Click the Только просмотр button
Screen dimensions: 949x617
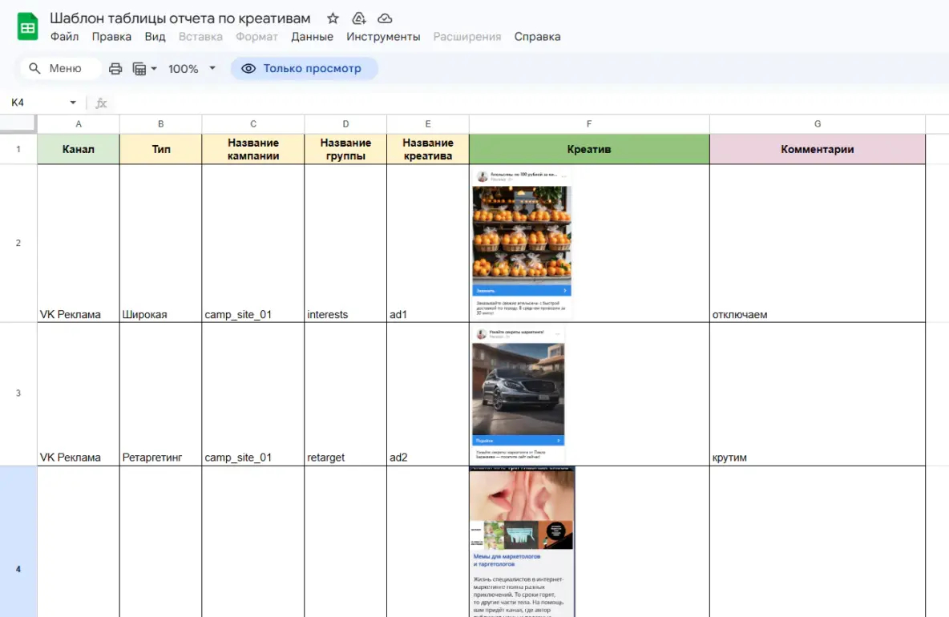point(304,68)
